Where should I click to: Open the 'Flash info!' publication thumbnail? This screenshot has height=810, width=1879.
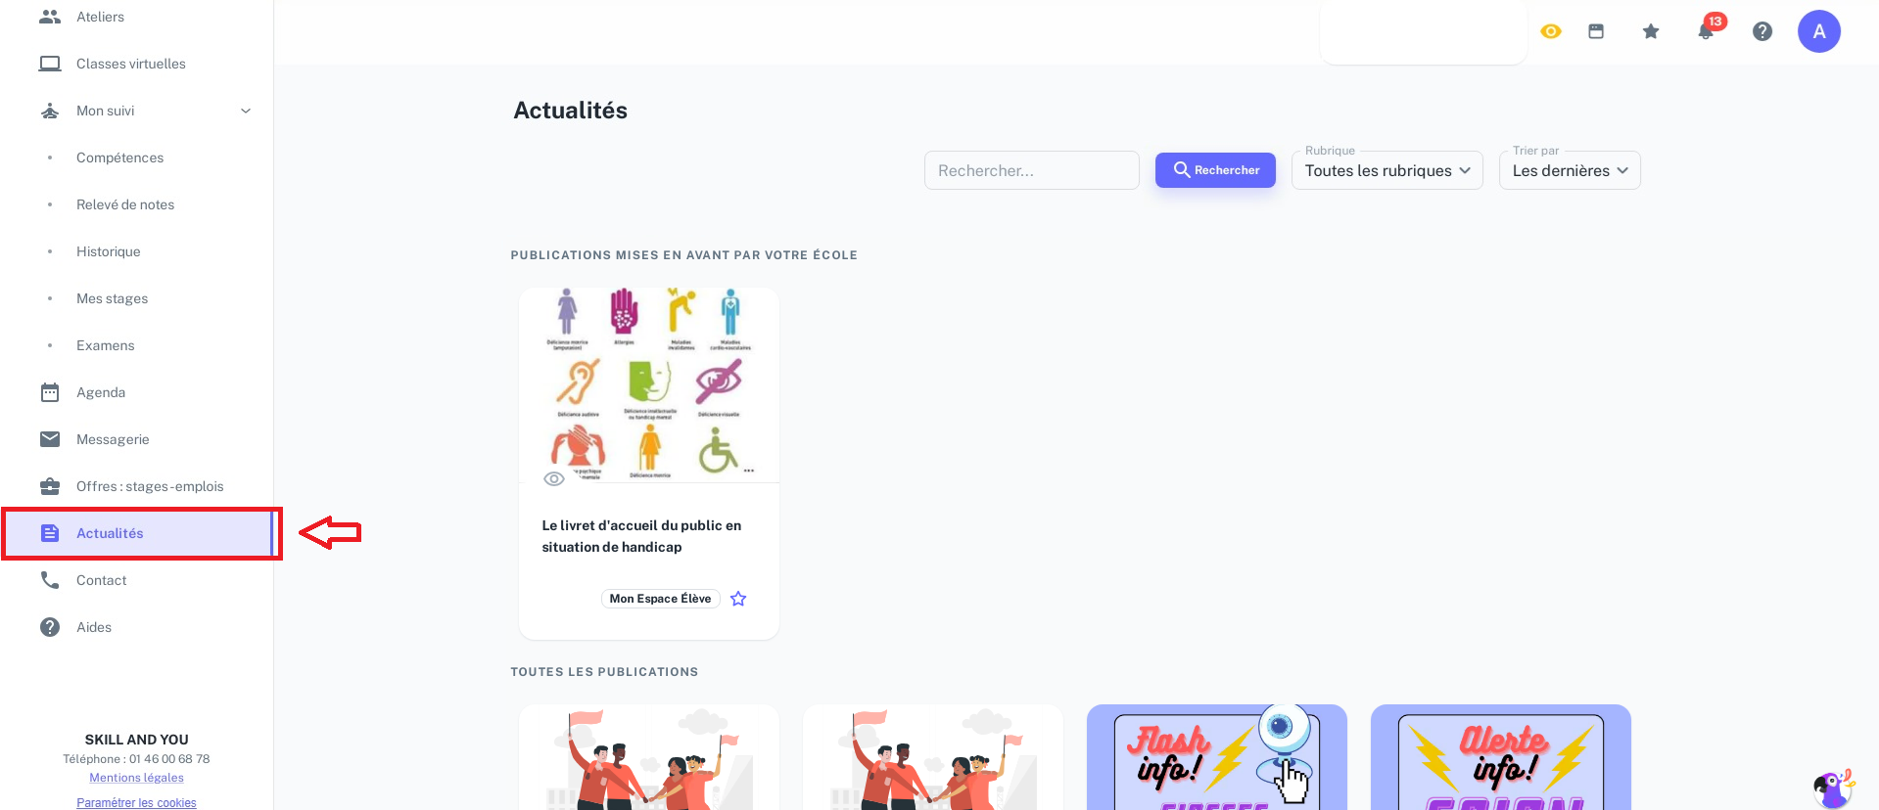(x=1217, y=757)
